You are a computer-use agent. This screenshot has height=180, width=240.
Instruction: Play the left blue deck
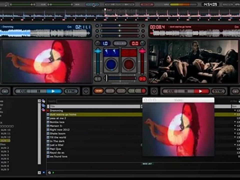pos(54,91)
